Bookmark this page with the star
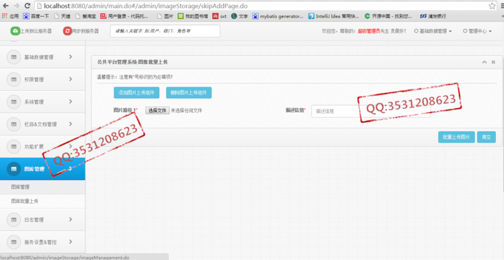The height and width of the screenshot is (260, 504). pyautogui.click(x=492, y=6)
